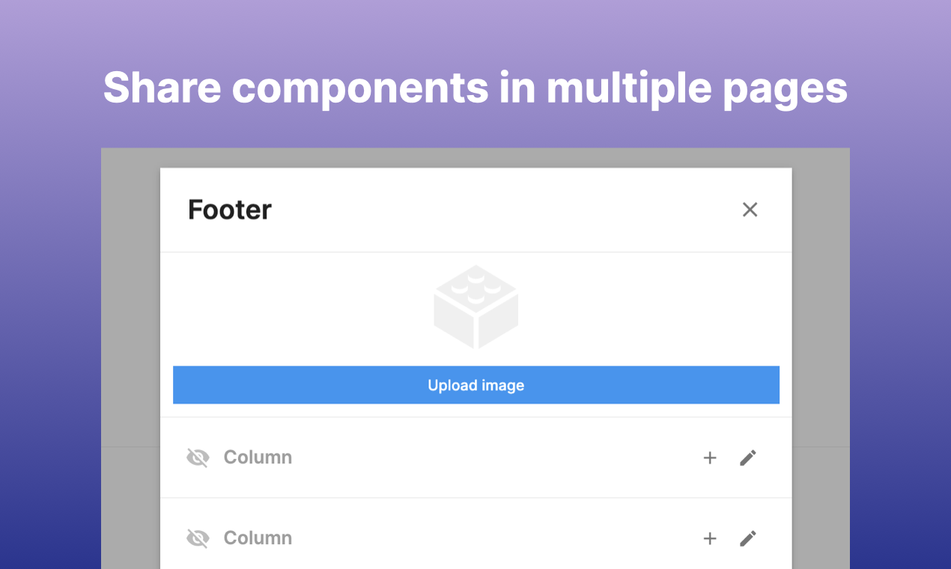951x569 pixels.
Task: Toggle visibility of the first Column
Action: coord(198,457)
